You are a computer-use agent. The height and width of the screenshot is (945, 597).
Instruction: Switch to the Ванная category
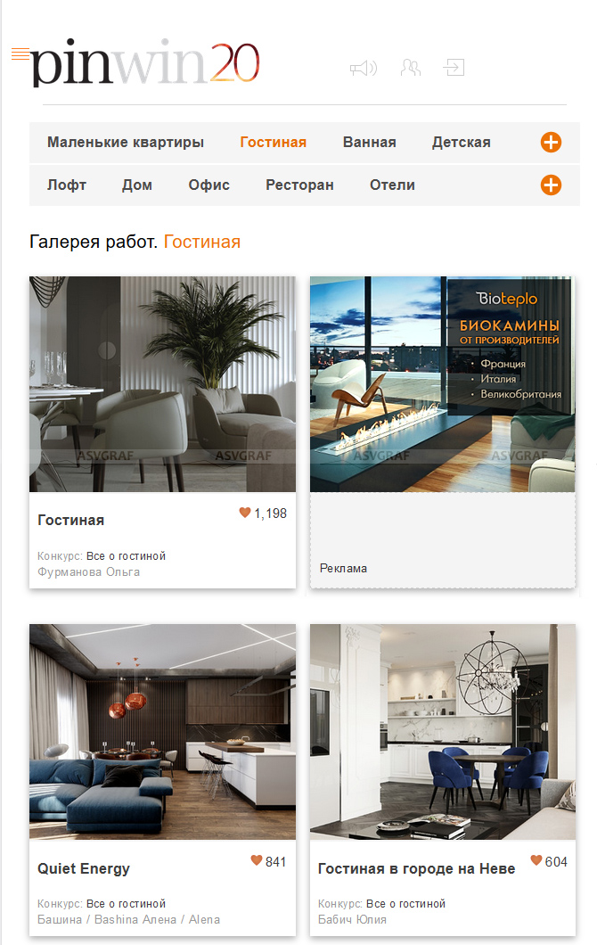point(369,143)
